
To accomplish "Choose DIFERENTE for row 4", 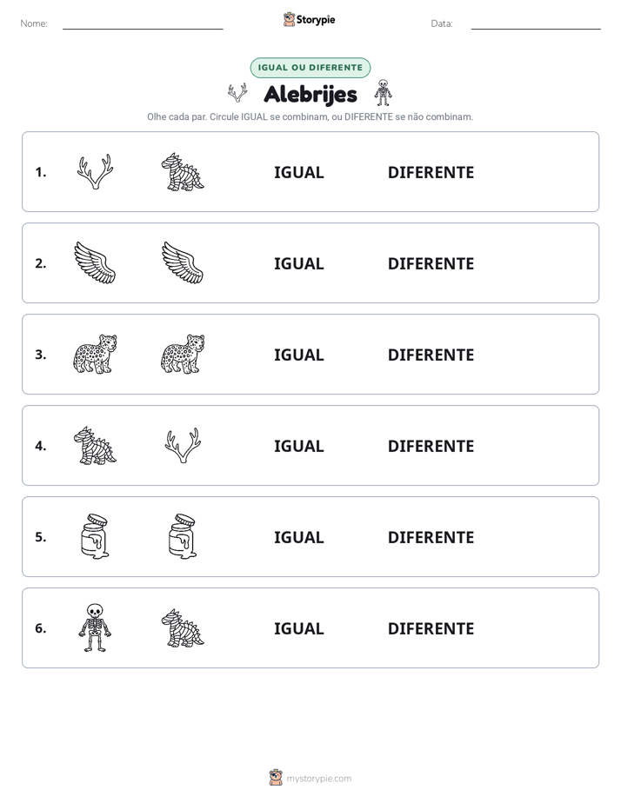I will pos(431,446).
